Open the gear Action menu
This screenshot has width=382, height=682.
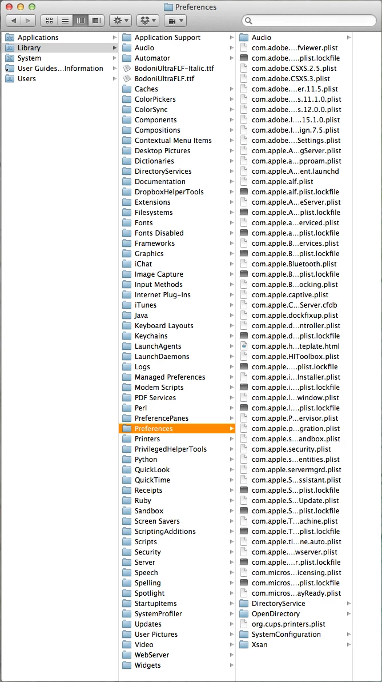click(x=120, y=20)
